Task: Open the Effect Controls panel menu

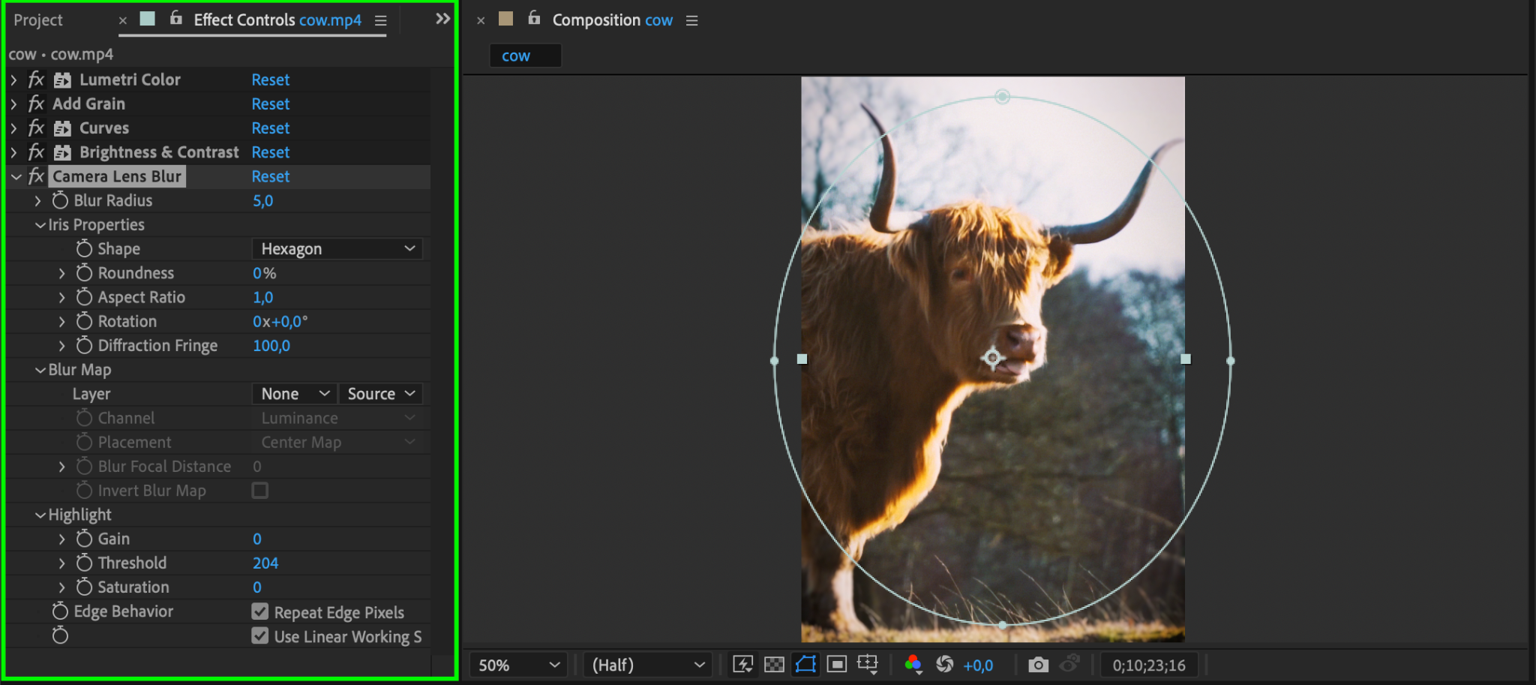Action: [381, 21]
